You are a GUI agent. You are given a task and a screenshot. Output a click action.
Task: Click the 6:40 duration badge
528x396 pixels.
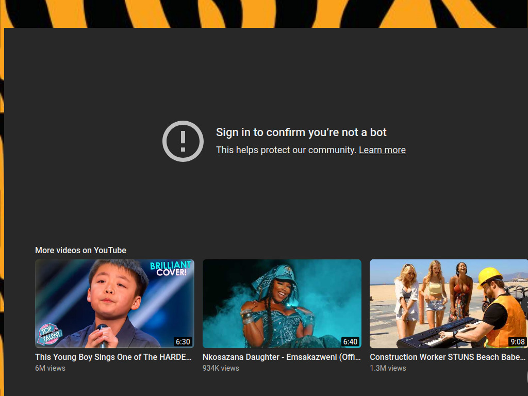pyautogui.click(x=350, y=341)
